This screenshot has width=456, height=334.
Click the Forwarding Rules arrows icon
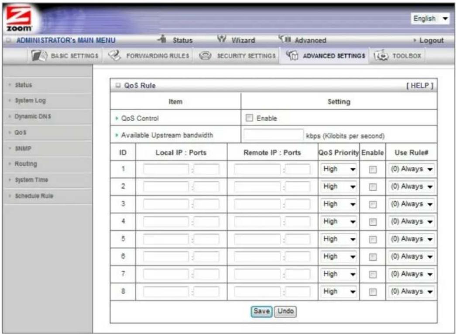tap(115, 55)
